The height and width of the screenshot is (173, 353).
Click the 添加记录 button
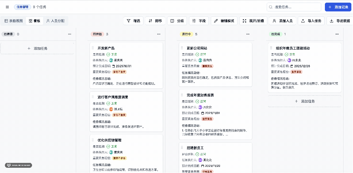pos(338,7)
